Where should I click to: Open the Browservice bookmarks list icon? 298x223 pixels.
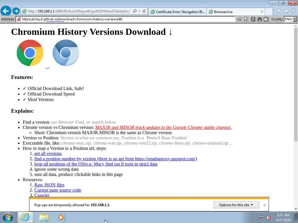(253, 19)
